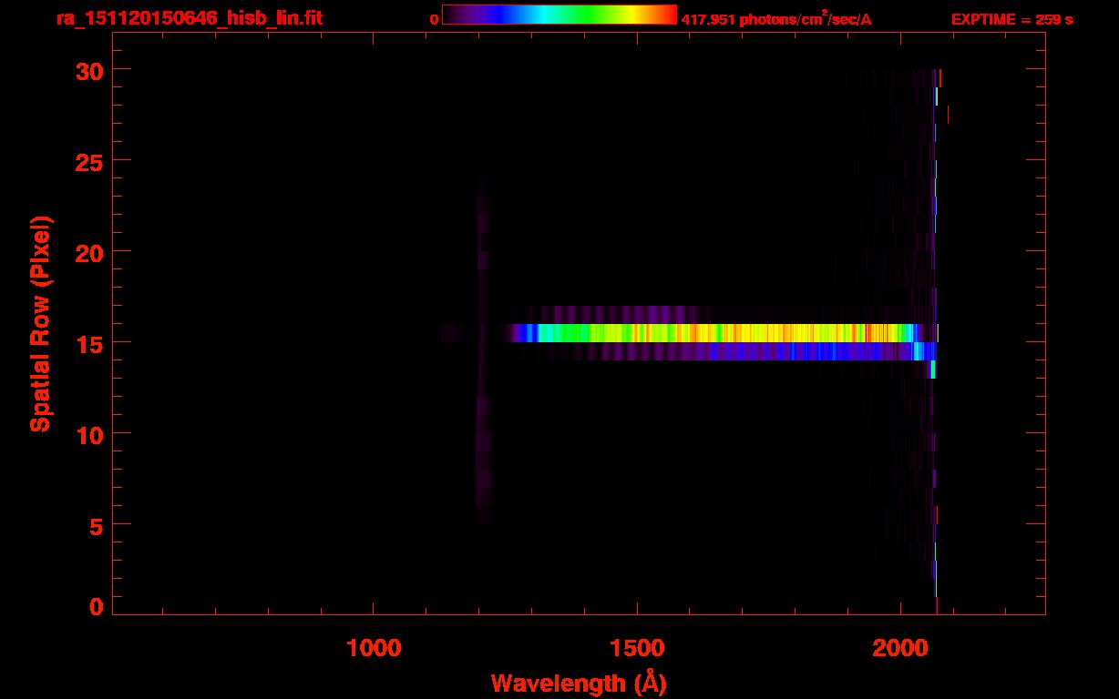Click the EXPTIME = 259 s text
This screenshot has width=1119, height=699.
point(1011,19)
